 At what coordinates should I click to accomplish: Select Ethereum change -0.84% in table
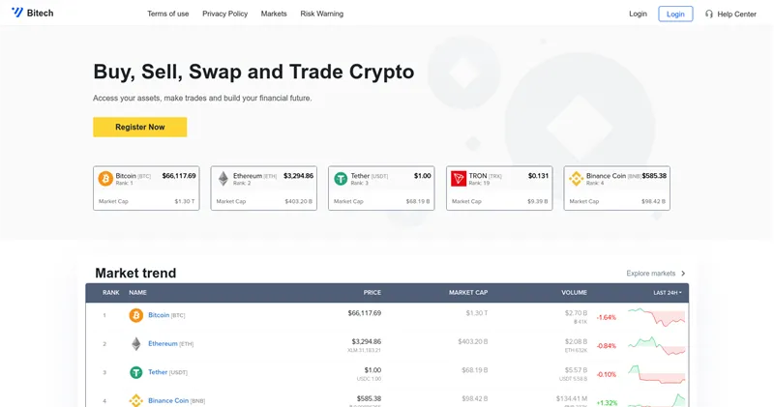click(x=607, y=346)
